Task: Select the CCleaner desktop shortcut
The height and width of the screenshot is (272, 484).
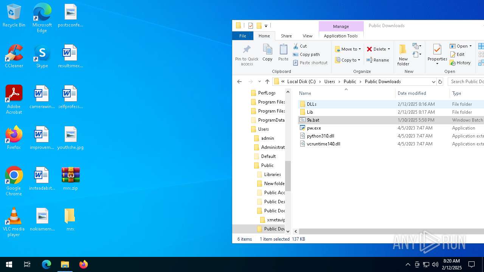Action: (x=14, y=57)
